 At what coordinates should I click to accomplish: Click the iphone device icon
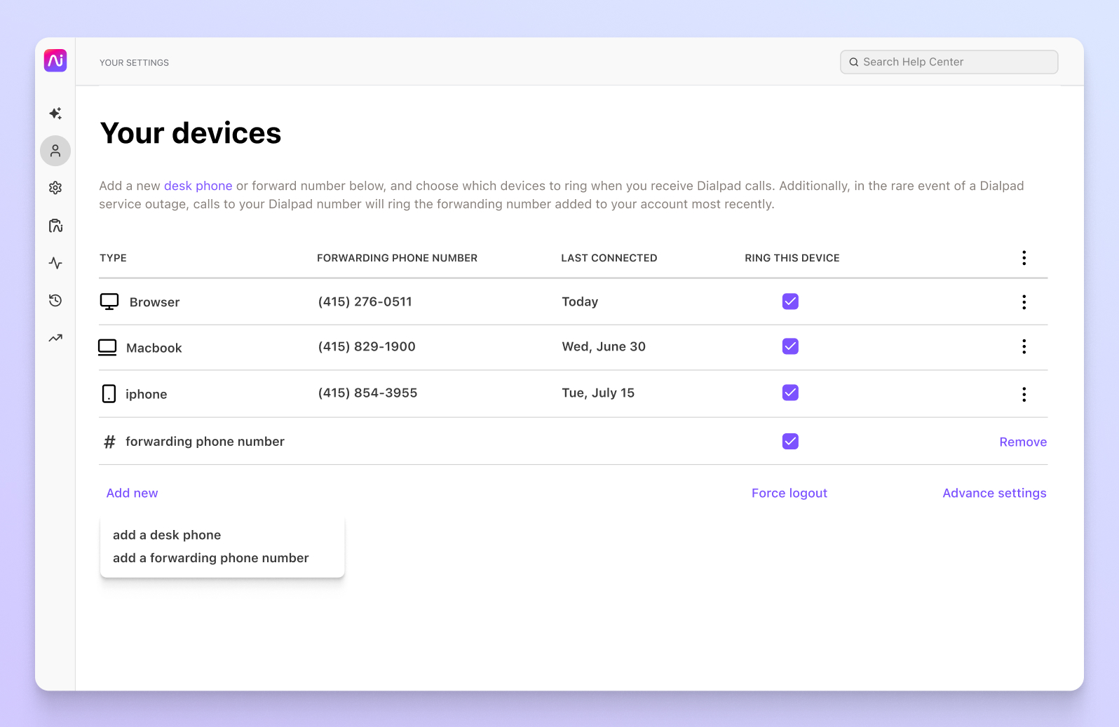(x=109, y=393)
